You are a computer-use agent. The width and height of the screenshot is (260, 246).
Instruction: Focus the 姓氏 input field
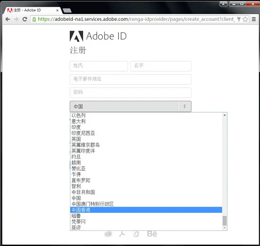click(x=99, y=66)
